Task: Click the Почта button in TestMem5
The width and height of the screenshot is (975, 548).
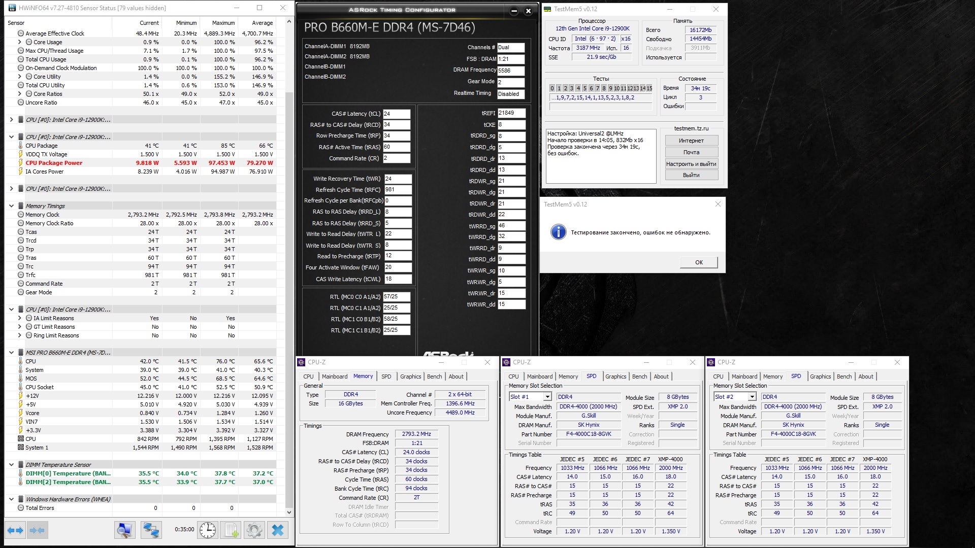Action: click(692, 152)
